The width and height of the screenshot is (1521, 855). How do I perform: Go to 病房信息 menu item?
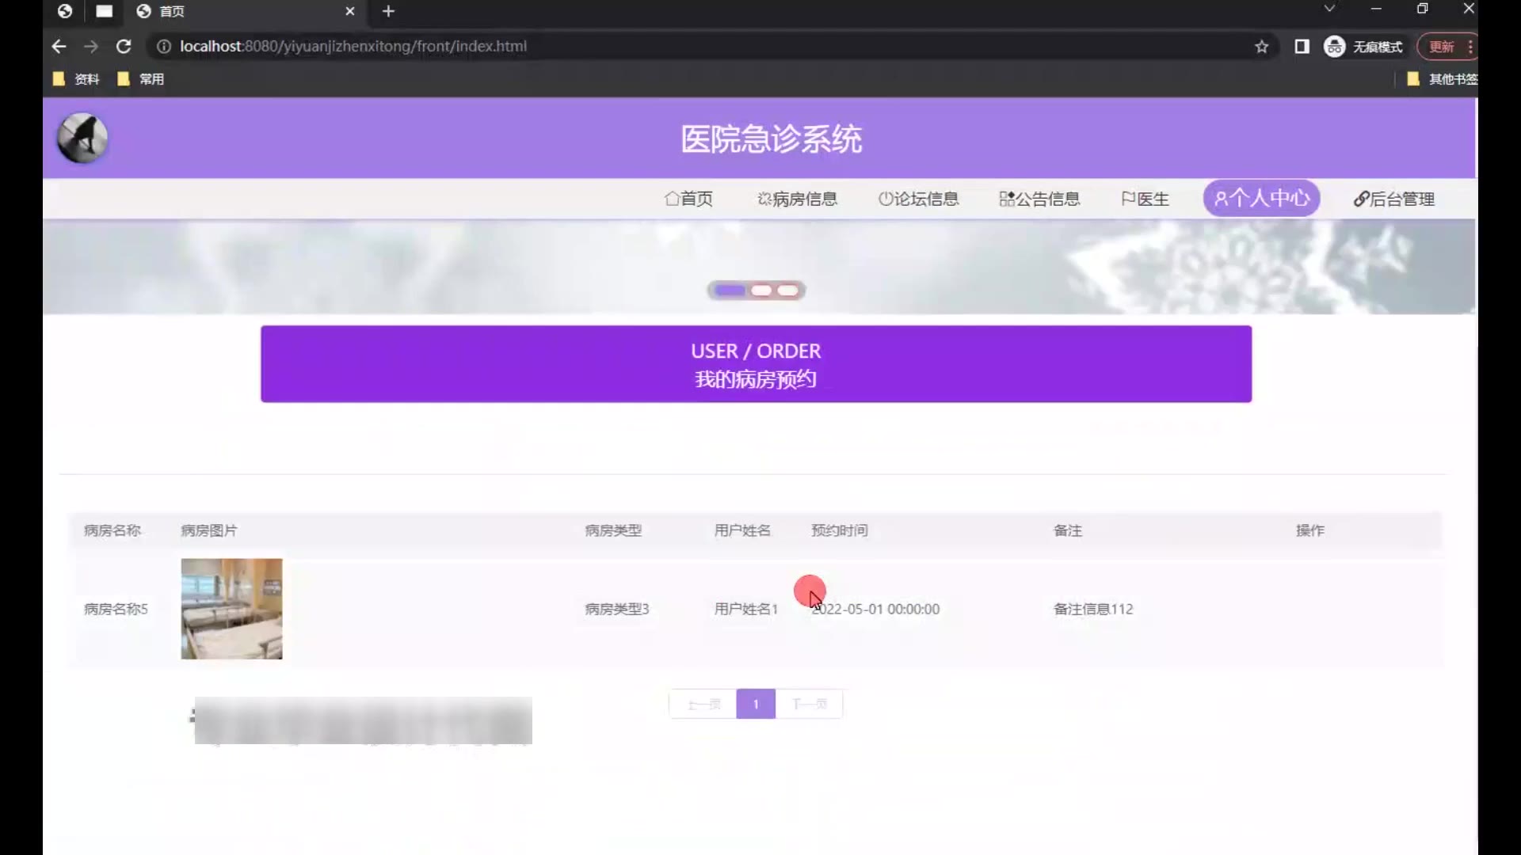(797, 199)
